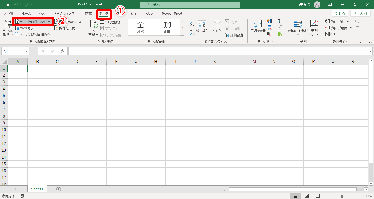Switch to the 数式 tab

click(88, 13)
